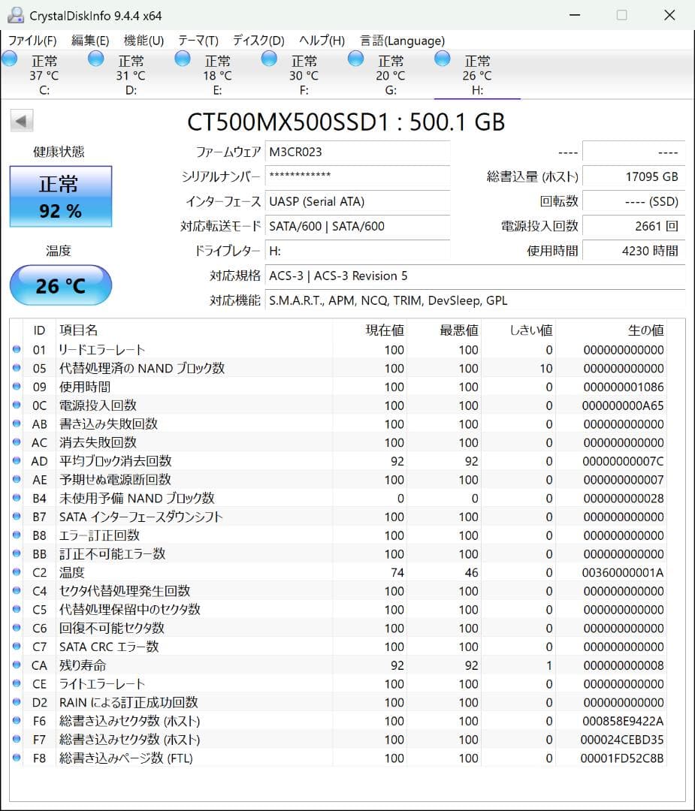The height and width of the screenshot is (811, 695).
Task: Click the total host writes value 17095 GB
Action: (634, 176)
